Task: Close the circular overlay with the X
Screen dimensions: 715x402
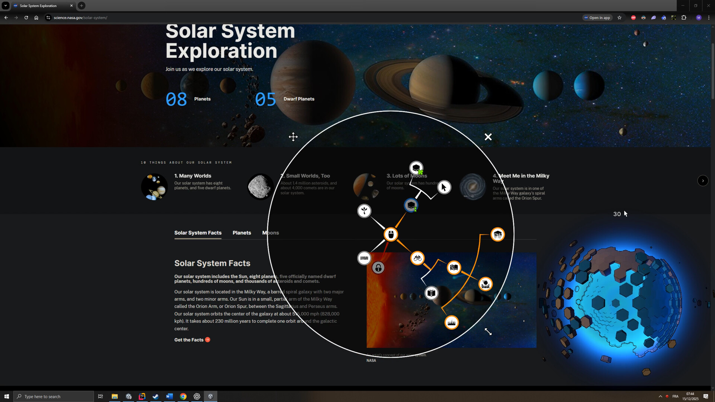Action: (x=488, y=137)
